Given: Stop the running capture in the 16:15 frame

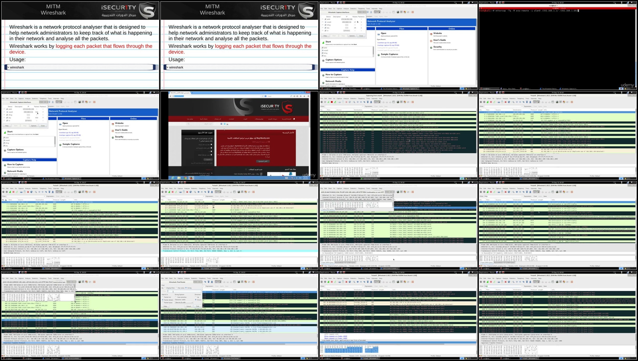Looking at the screenshot, I should tap(332, 102).
